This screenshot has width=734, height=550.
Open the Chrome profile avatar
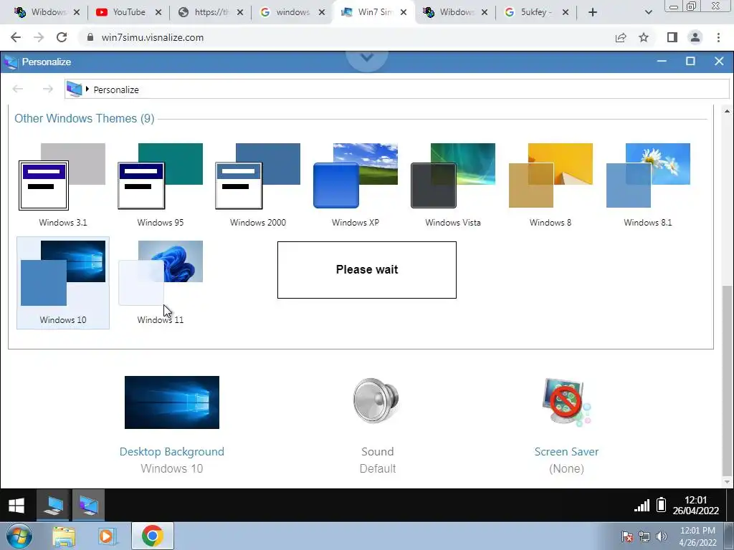click(695, 37)
